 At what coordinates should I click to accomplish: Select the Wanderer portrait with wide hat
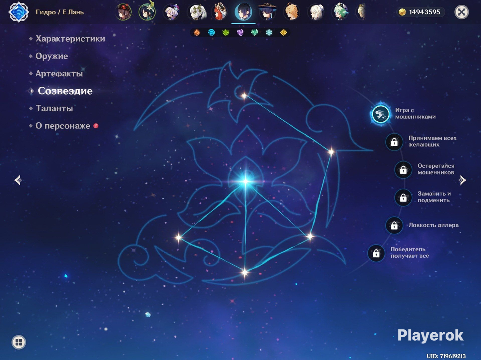[267, 12]
